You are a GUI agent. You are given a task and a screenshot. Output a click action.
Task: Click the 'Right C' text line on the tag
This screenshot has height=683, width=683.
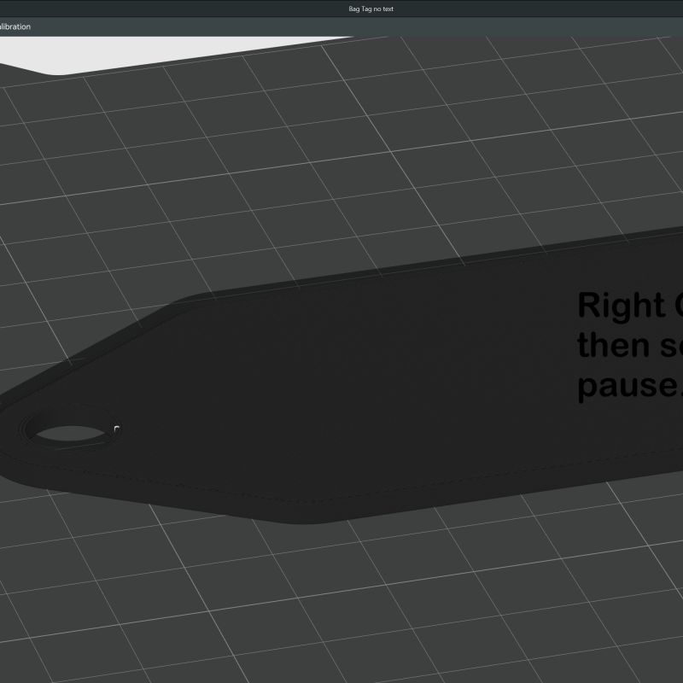coord(630,305)
